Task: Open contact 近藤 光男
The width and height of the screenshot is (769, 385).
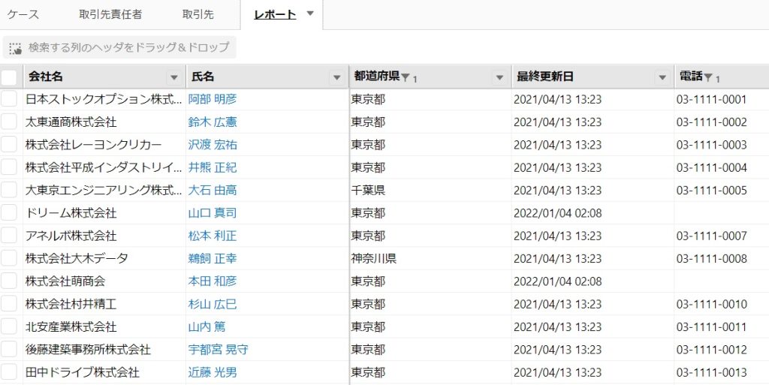Action: pyautogui.click(x=213, y=372)
